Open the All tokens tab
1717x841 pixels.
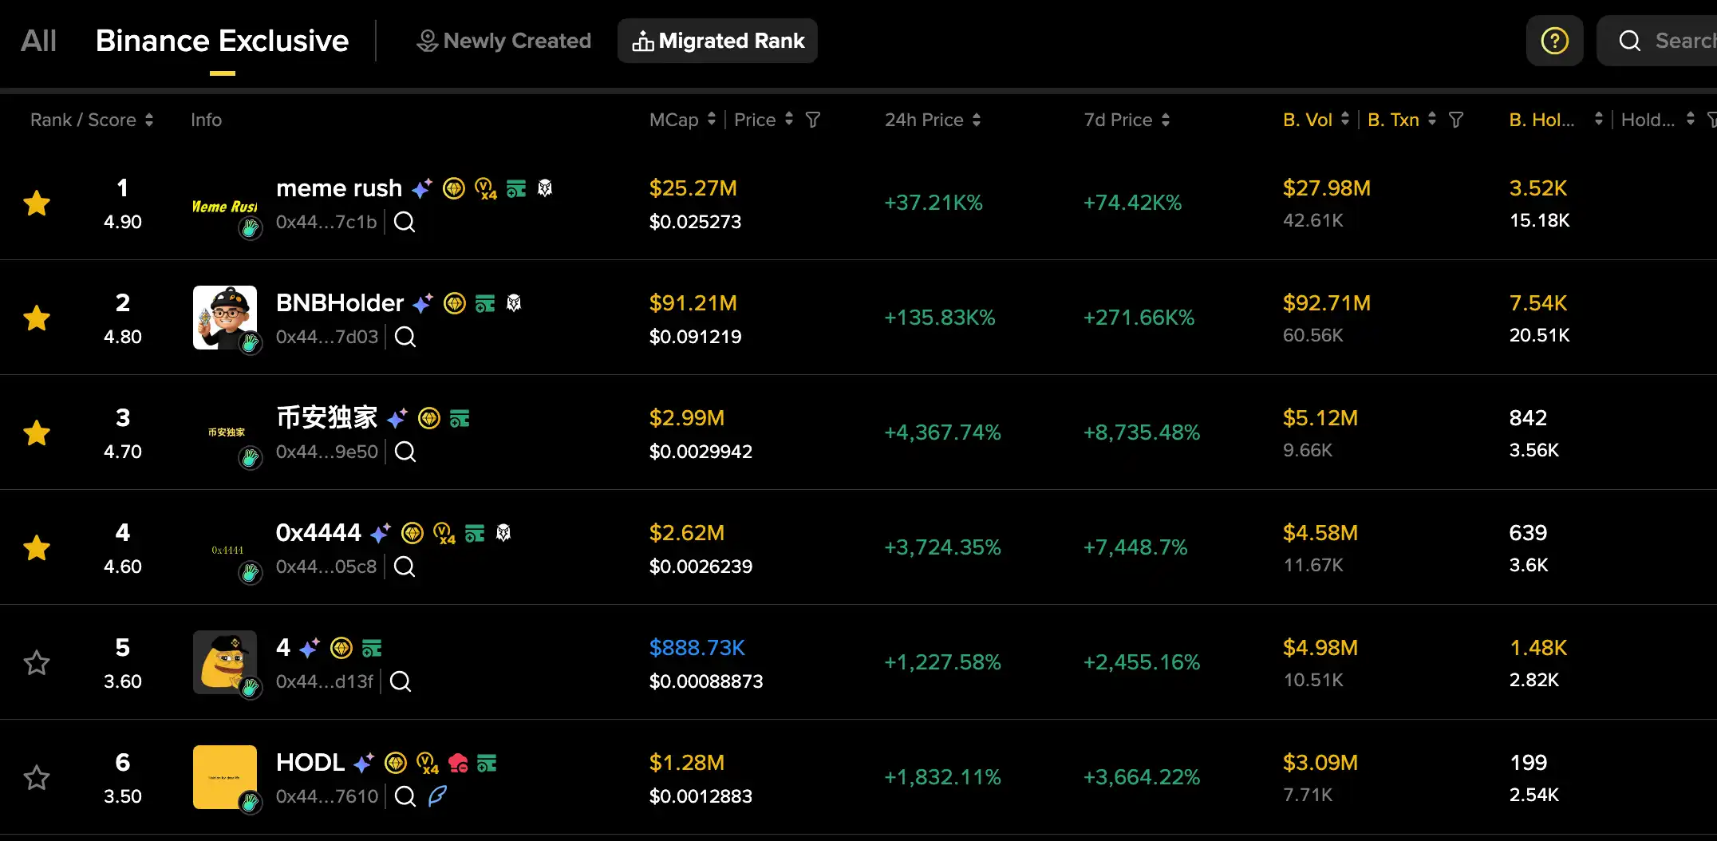[x=37, y=40]
